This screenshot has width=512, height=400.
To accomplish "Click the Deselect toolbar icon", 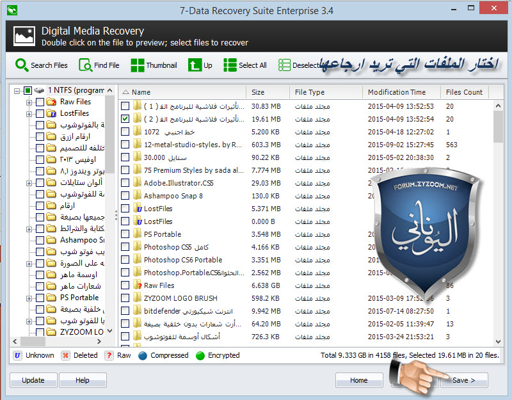I will pos(284,65).
